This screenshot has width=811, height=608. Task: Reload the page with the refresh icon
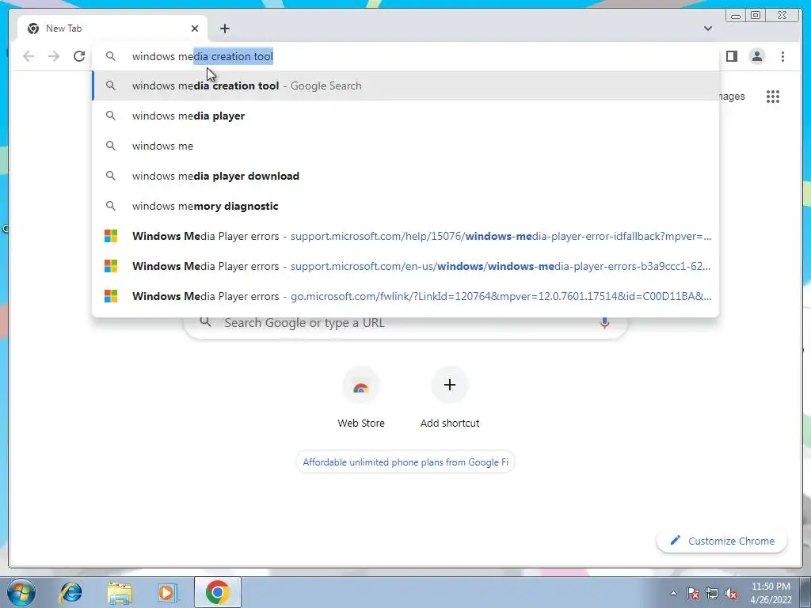79,56
